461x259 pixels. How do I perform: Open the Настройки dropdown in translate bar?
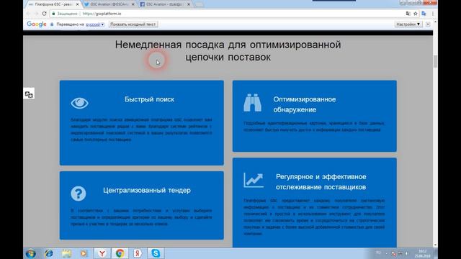pos(408,24)
